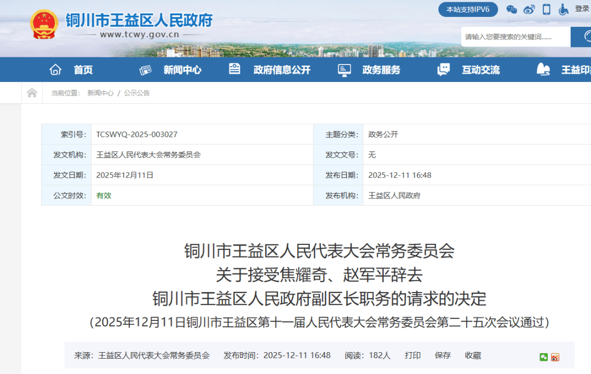Open the 政府信息公开 menu item

point(282,69)
